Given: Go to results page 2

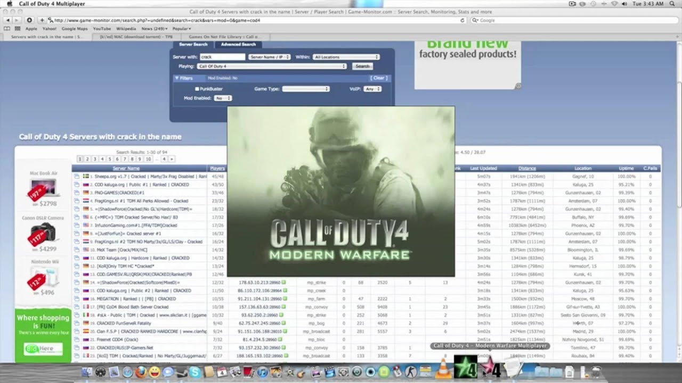Looking at the screenshot, I should pyautogui.click(x=87, y=159).
